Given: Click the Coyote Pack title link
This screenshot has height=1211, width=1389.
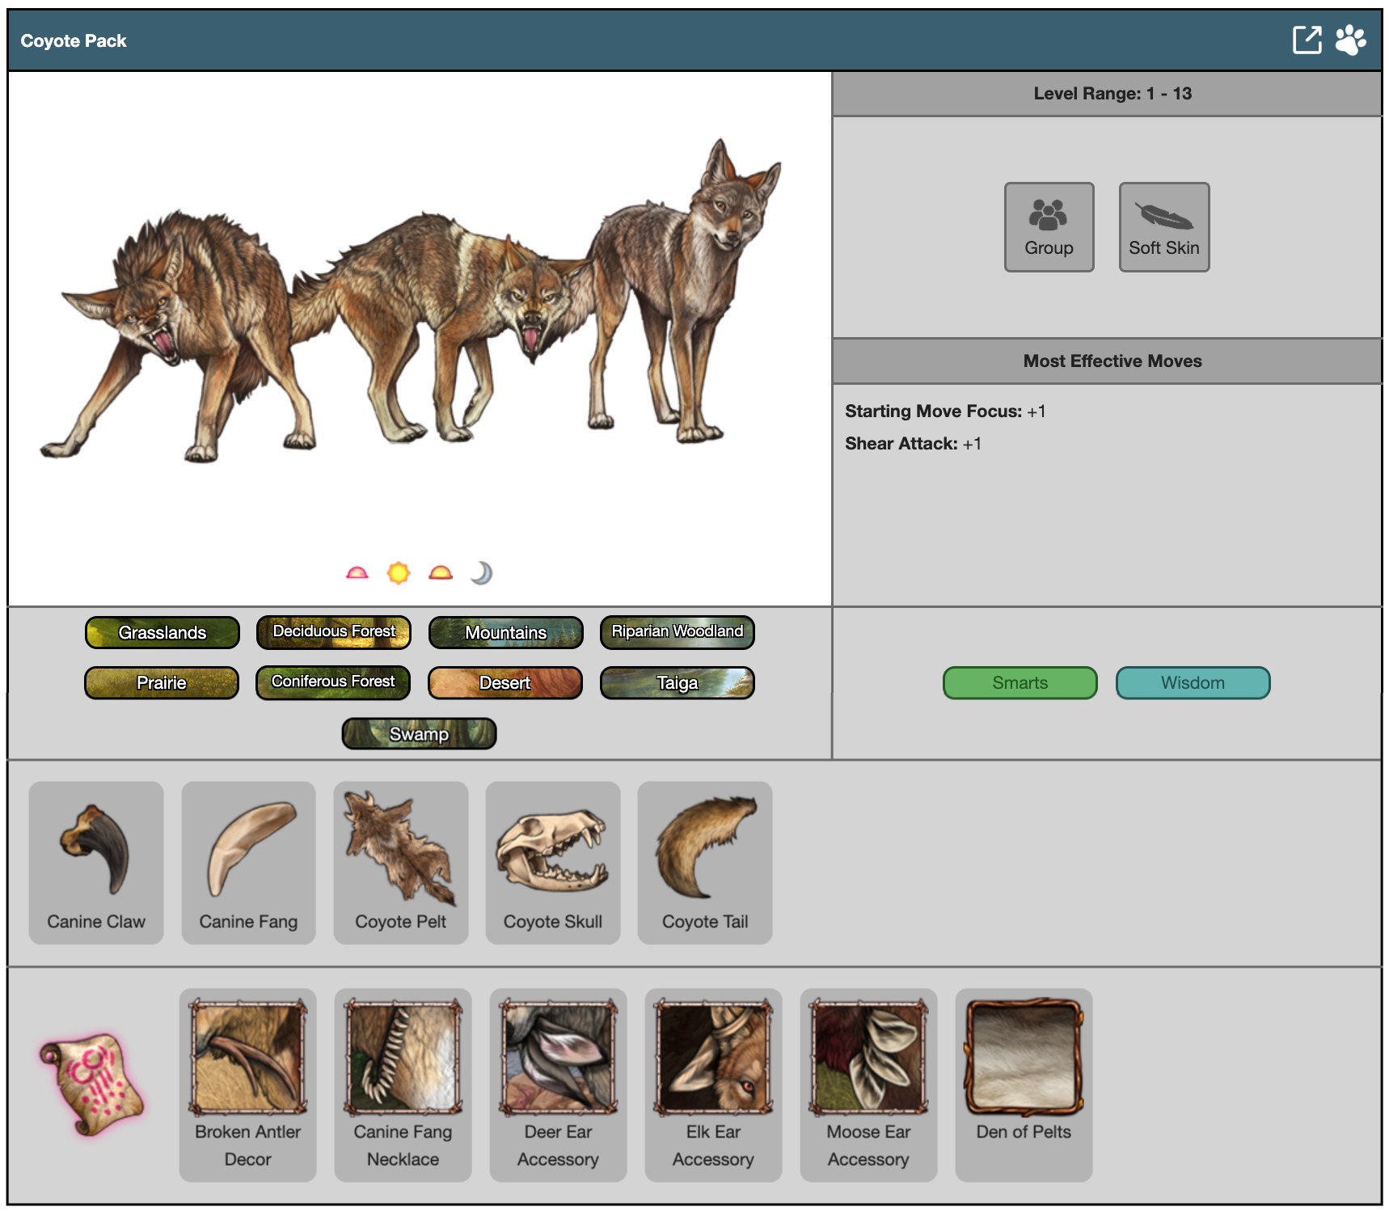Looking at the screenshot, I should click(74, 41).
